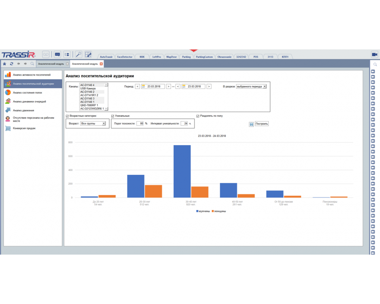Viewport: 380px width, 304px height.
Task: Click the object tree icon in toolbar
Action: tap(67, 54)
